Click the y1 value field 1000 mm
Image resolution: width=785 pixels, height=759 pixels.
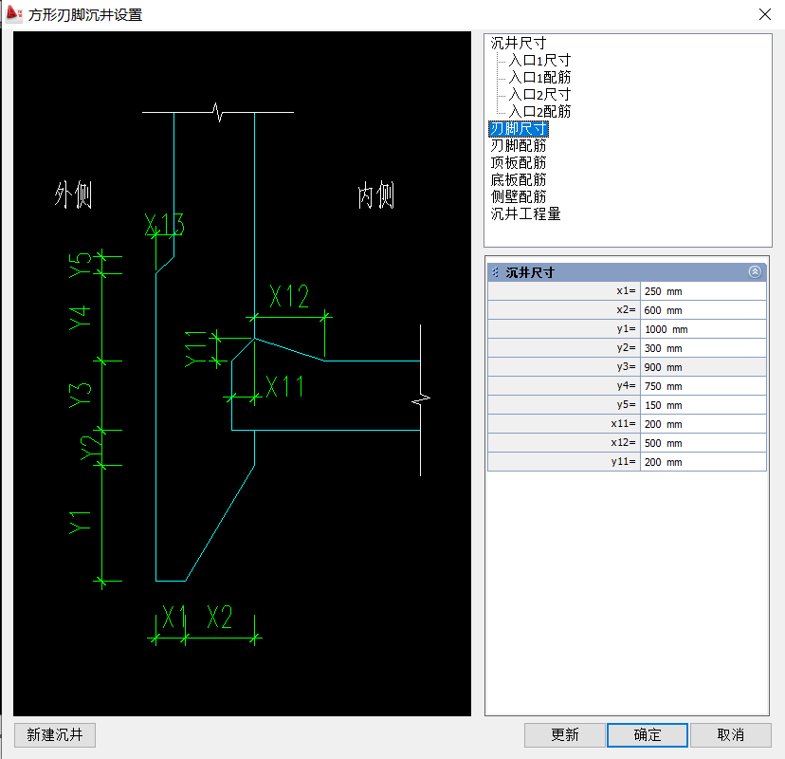703,329
